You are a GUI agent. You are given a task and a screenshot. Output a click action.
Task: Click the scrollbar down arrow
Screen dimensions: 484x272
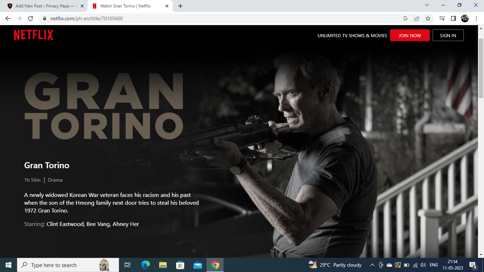(x=481, y=255)
